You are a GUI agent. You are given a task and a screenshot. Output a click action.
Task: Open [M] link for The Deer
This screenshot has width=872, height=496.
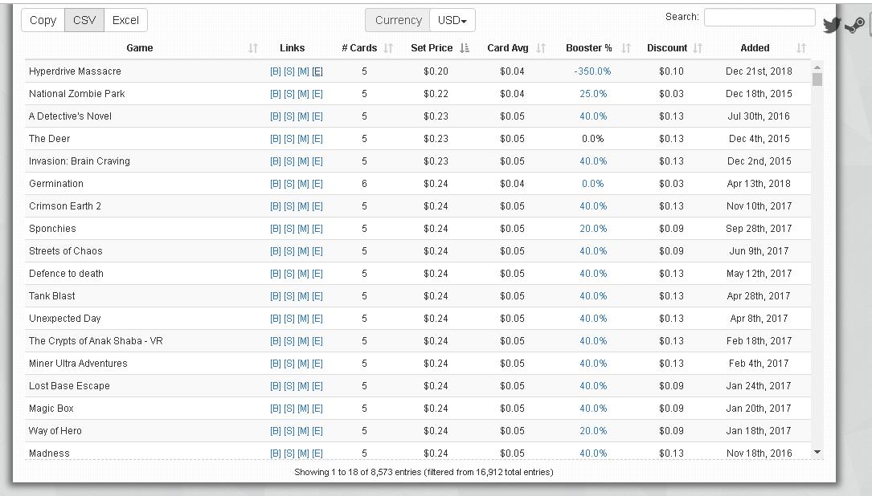[303, 139]
